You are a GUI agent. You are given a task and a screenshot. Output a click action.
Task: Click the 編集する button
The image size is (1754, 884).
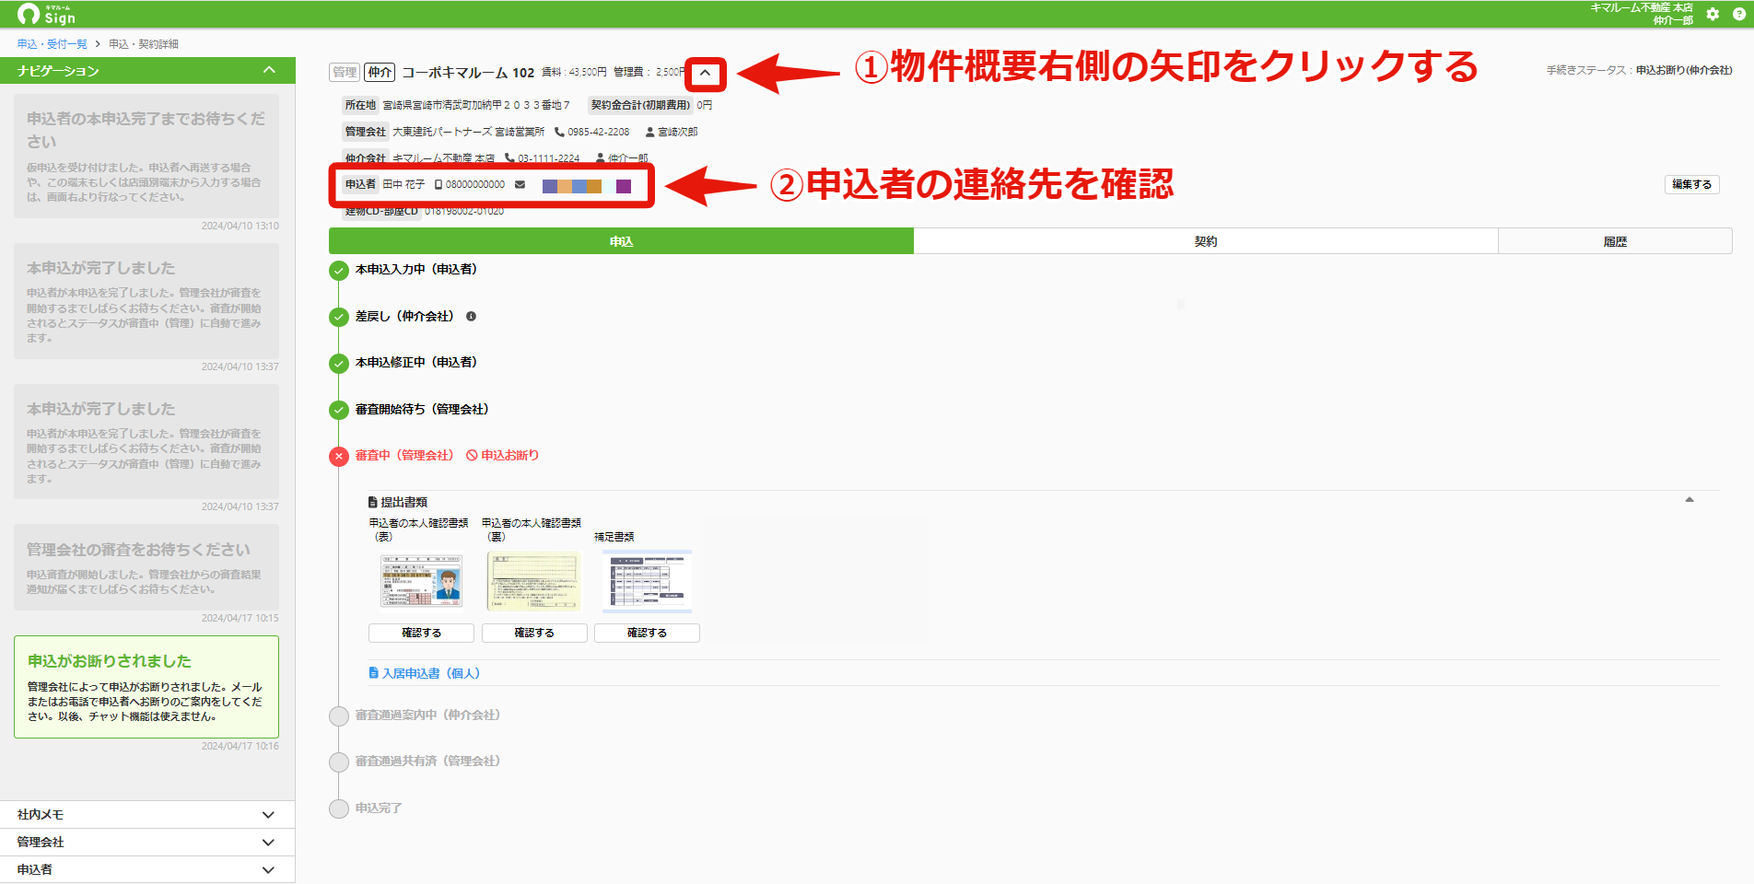(x=1691, y=184)
